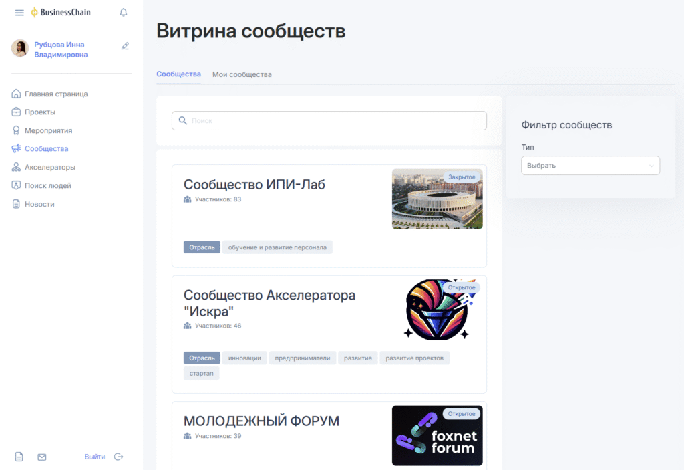This screenshot has height=470, width=684.
Task: Click the Выйти link
Action: pos(94,457)
